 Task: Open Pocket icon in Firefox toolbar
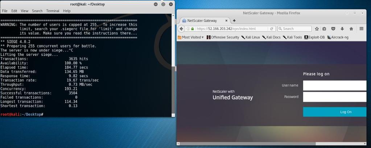pos(333,29)
